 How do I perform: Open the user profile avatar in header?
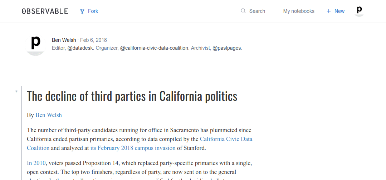pyautogui.click(x=360, y=11)
